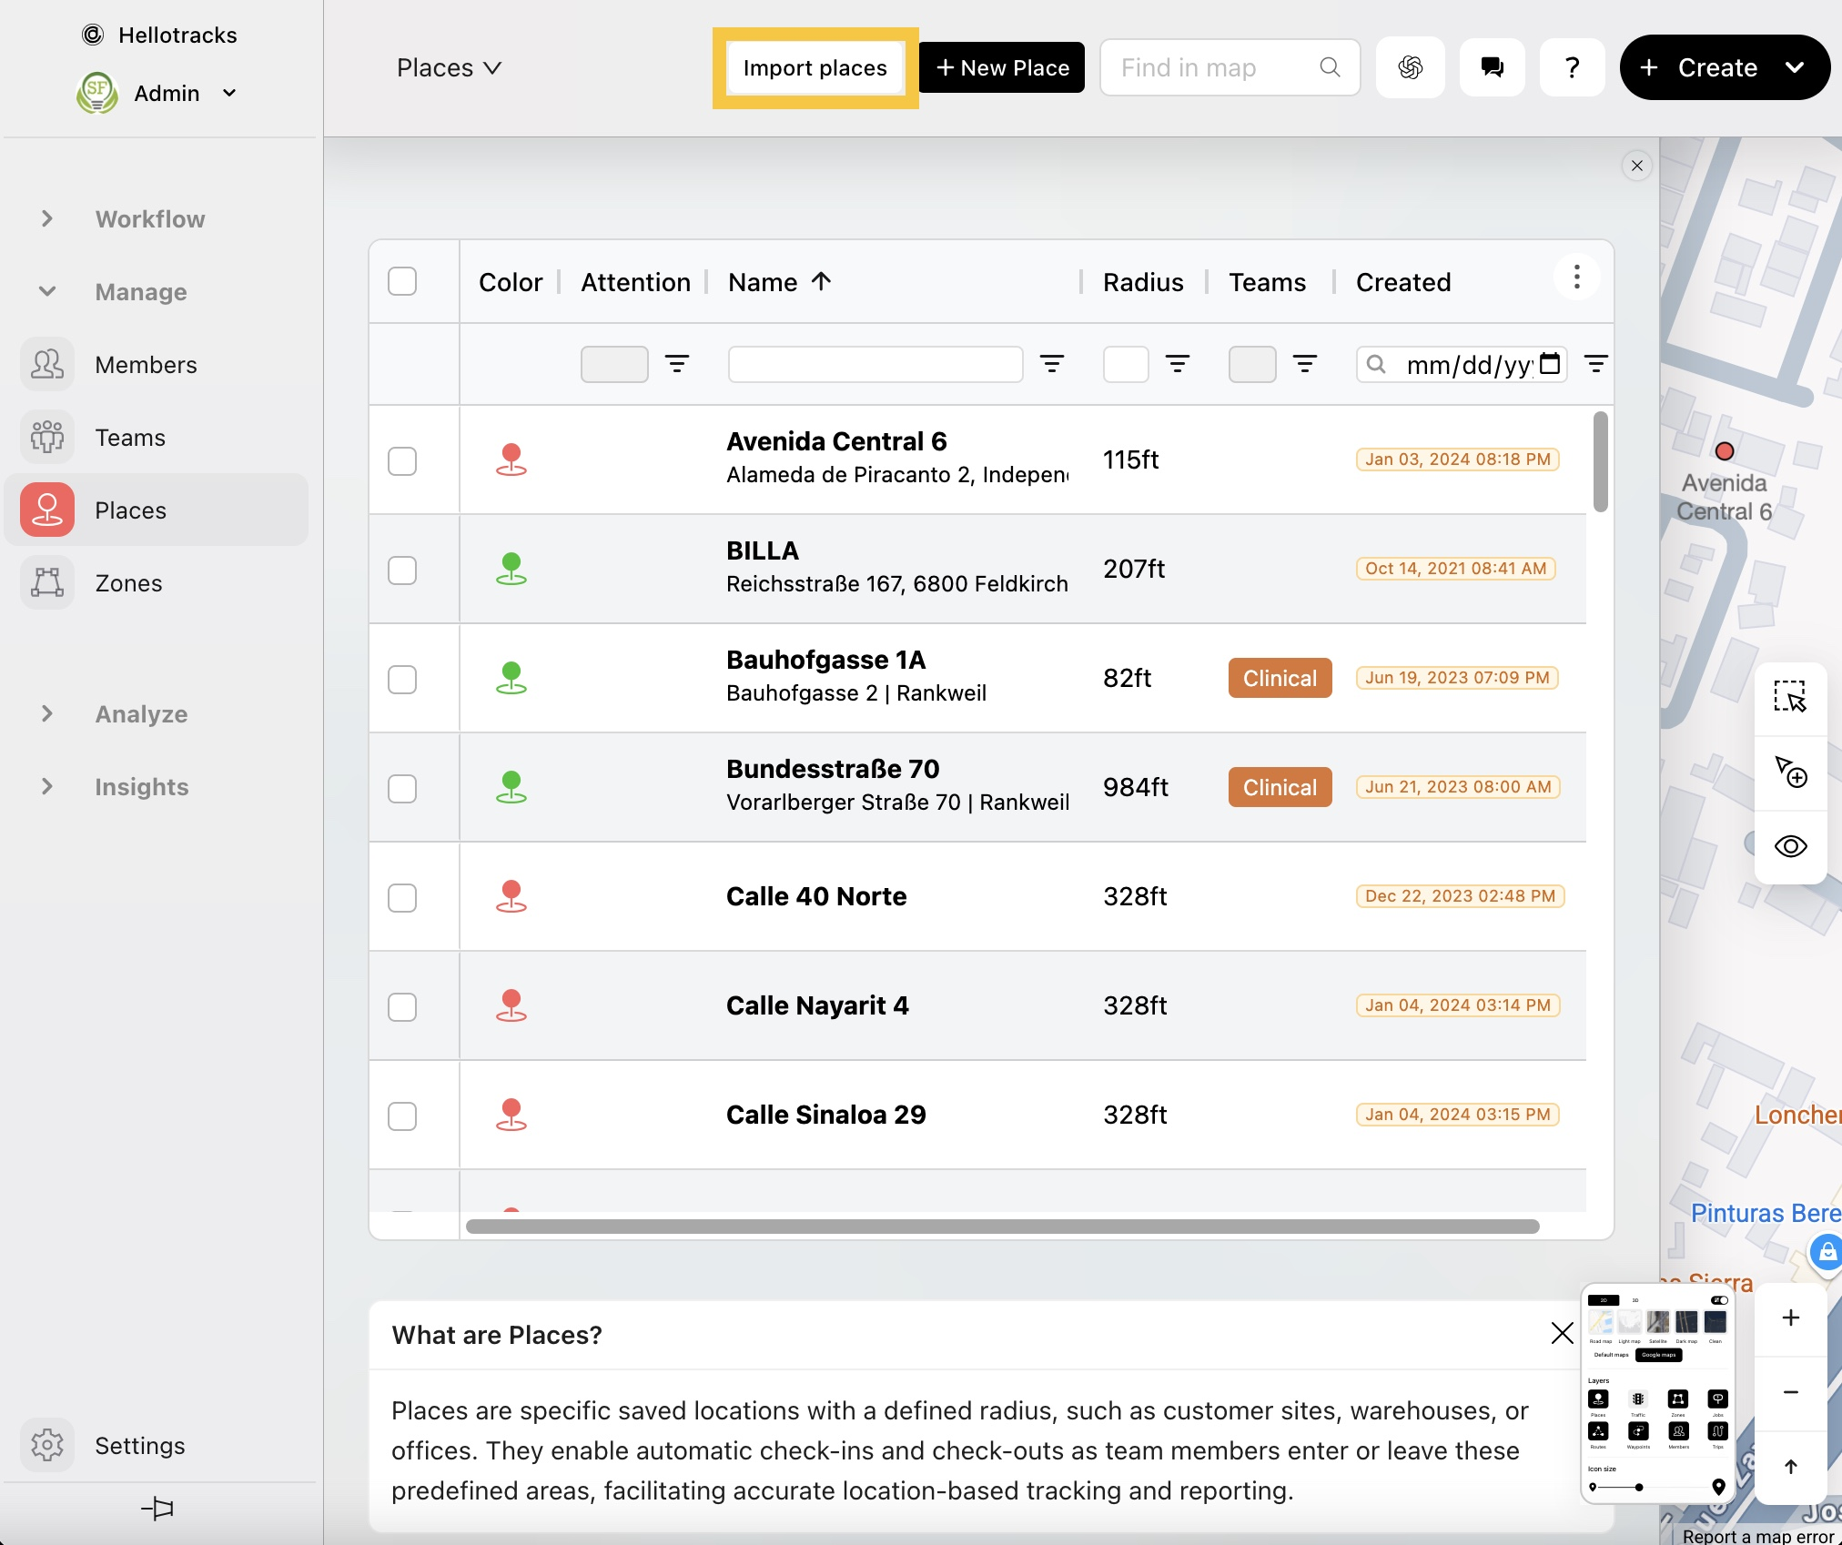This screenshot has width=1842, height=1545.
Task: Open the chat messages icon in header
Action: pyautogui.click(x=1492, y=67)
